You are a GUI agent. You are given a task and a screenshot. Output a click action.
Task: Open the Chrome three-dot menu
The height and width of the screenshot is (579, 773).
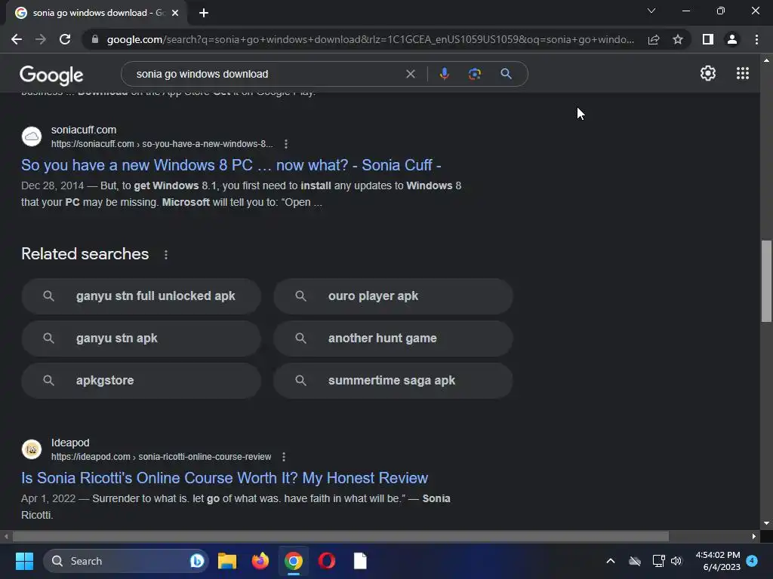(x=756, y=39)
